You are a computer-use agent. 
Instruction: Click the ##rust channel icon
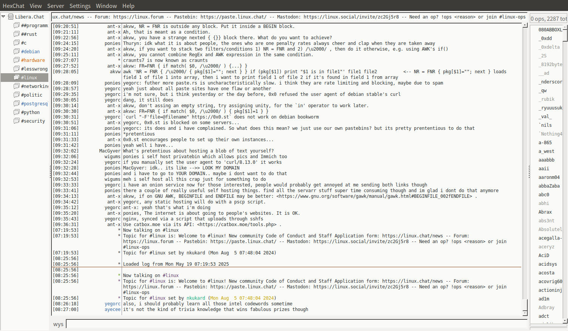point(17,34)
